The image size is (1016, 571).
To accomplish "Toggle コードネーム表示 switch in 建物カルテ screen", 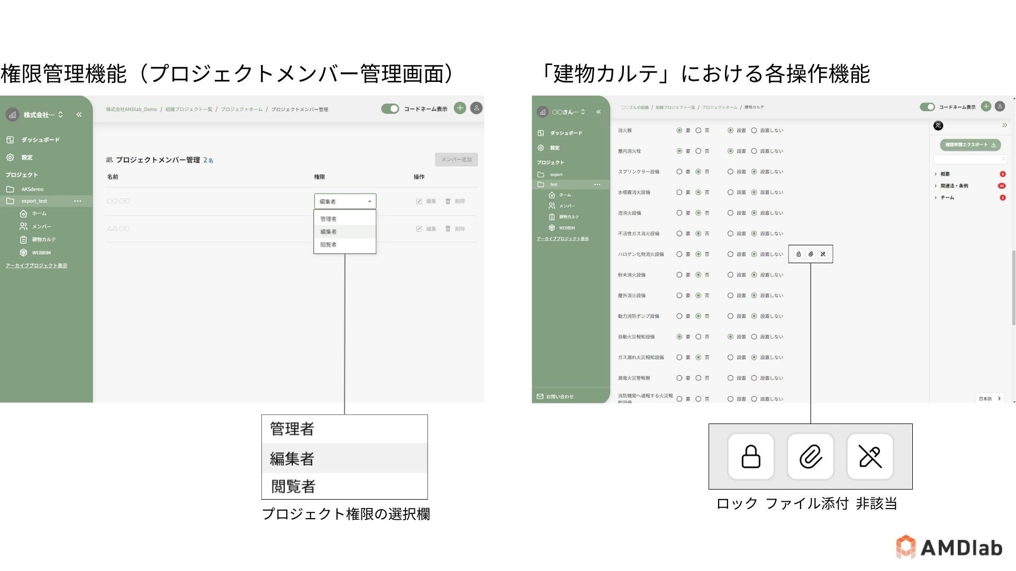I will pyautogui.click(x=927, y=107).
